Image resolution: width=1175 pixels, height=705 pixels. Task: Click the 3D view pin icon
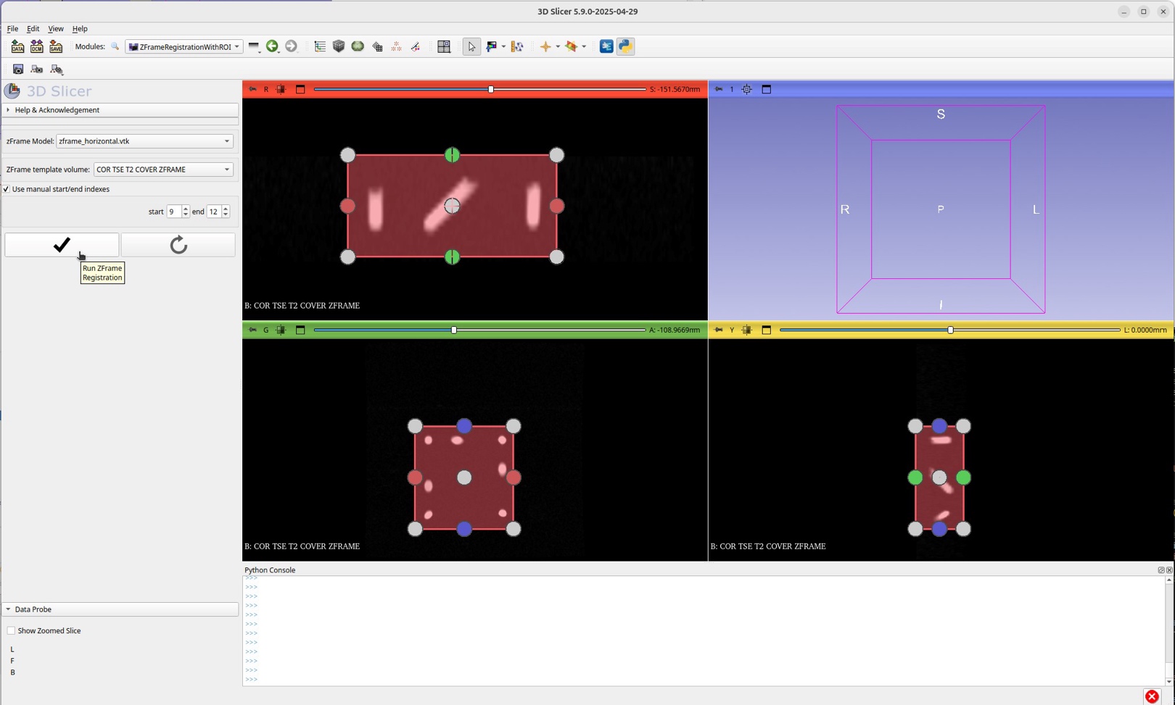(x=718, y=89)
